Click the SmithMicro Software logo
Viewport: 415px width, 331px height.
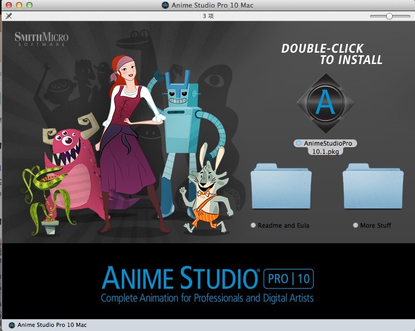(x=41, y=39)
